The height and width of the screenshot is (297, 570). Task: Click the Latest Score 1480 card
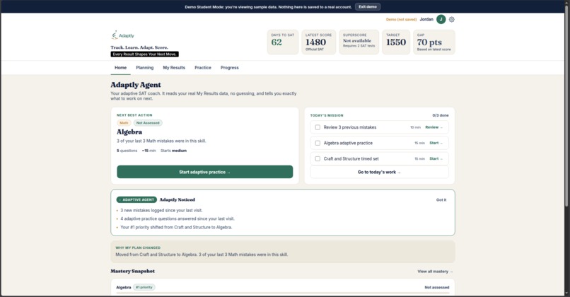318,42
